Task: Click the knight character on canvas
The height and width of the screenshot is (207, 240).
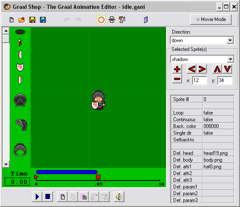Action: [98, 100]
